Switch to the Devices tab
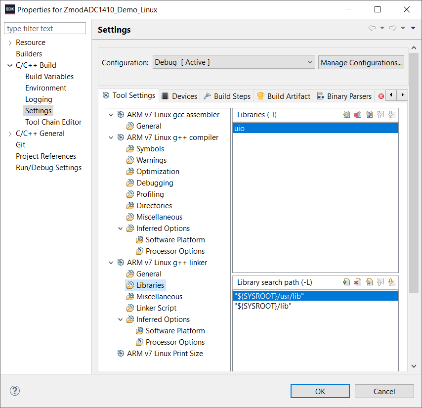Image resolution: width=422 pixels, height=408 pixels. pyautogui.click(x=179, y=96)
